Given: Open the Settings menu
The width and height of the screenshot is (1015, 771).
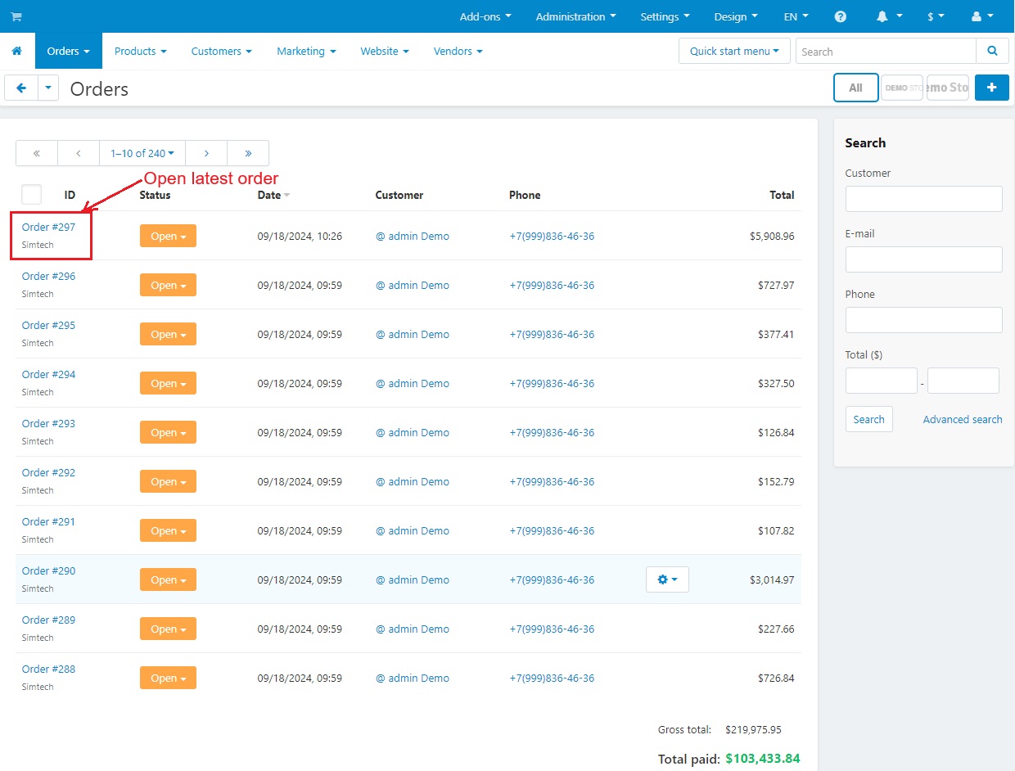Looking at the screenshot, I should click(x=665, y=16).
